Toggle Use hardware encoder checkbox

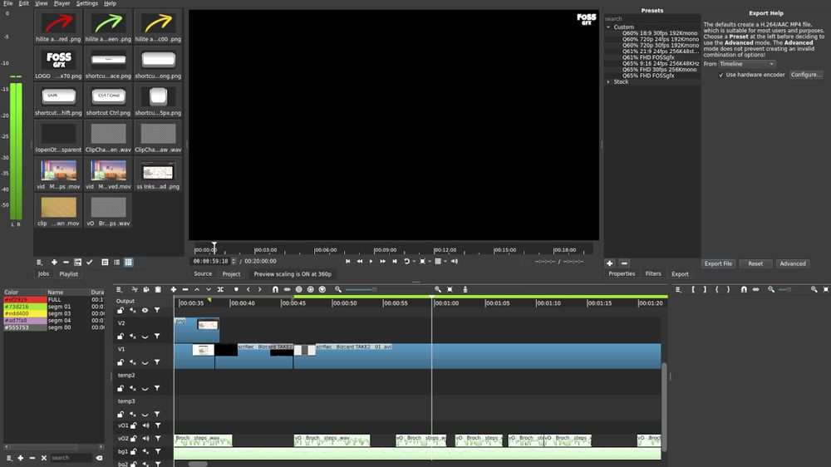pyautogui.click(x=720, y=76)
